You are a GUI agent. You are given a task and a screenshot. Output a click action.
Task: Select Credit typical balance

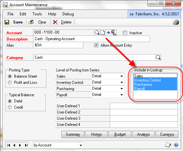coord(10,107)
